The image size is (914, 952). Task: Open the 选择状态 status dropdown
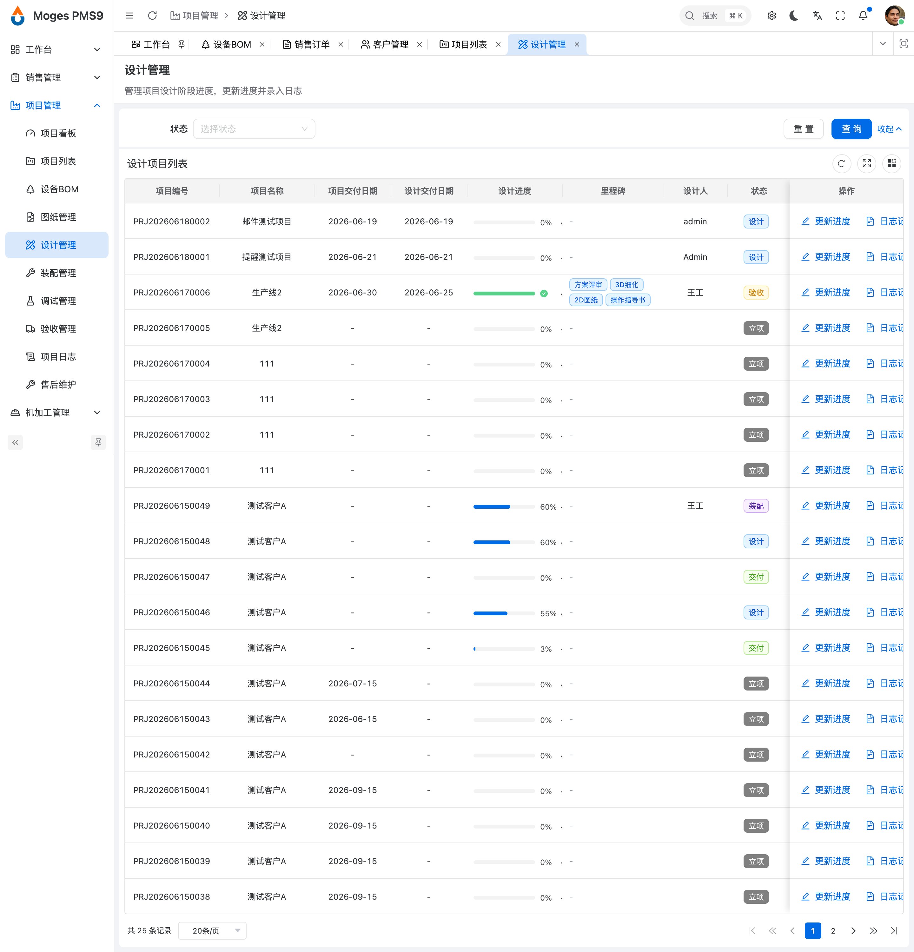point(254,129)
